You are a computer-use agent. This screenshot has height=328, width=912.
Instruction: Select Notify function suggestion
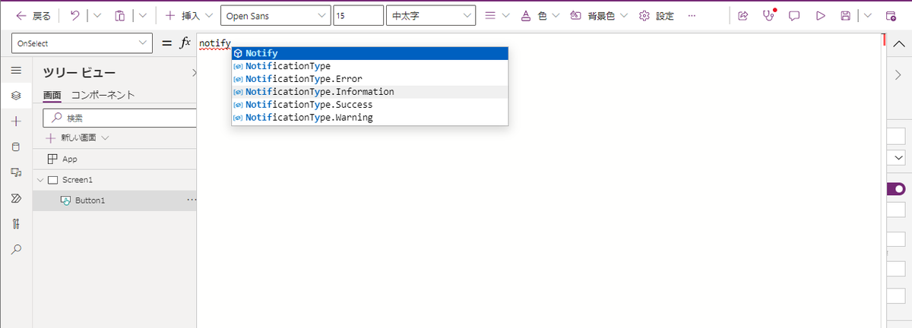coord(369,53)
